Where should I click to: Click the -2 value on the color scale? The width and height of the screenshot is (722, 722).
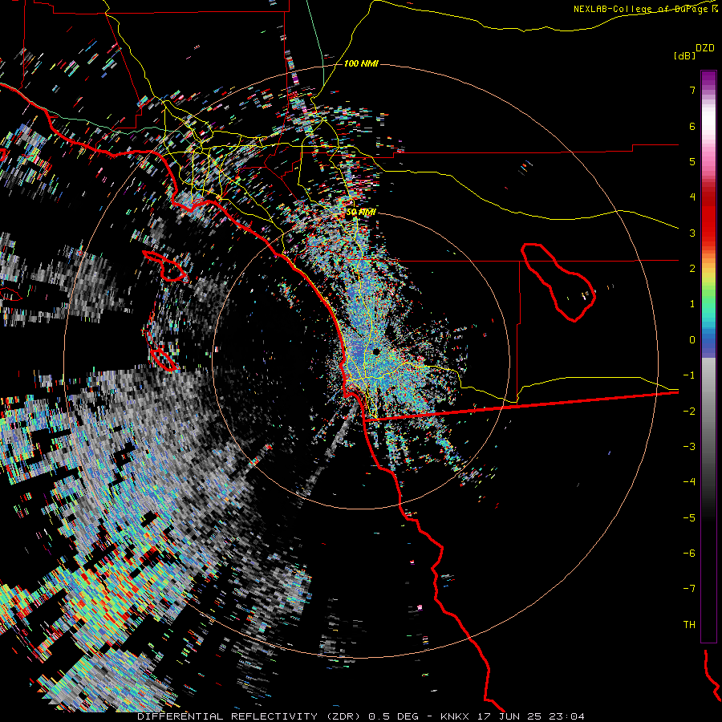[689, 412]
